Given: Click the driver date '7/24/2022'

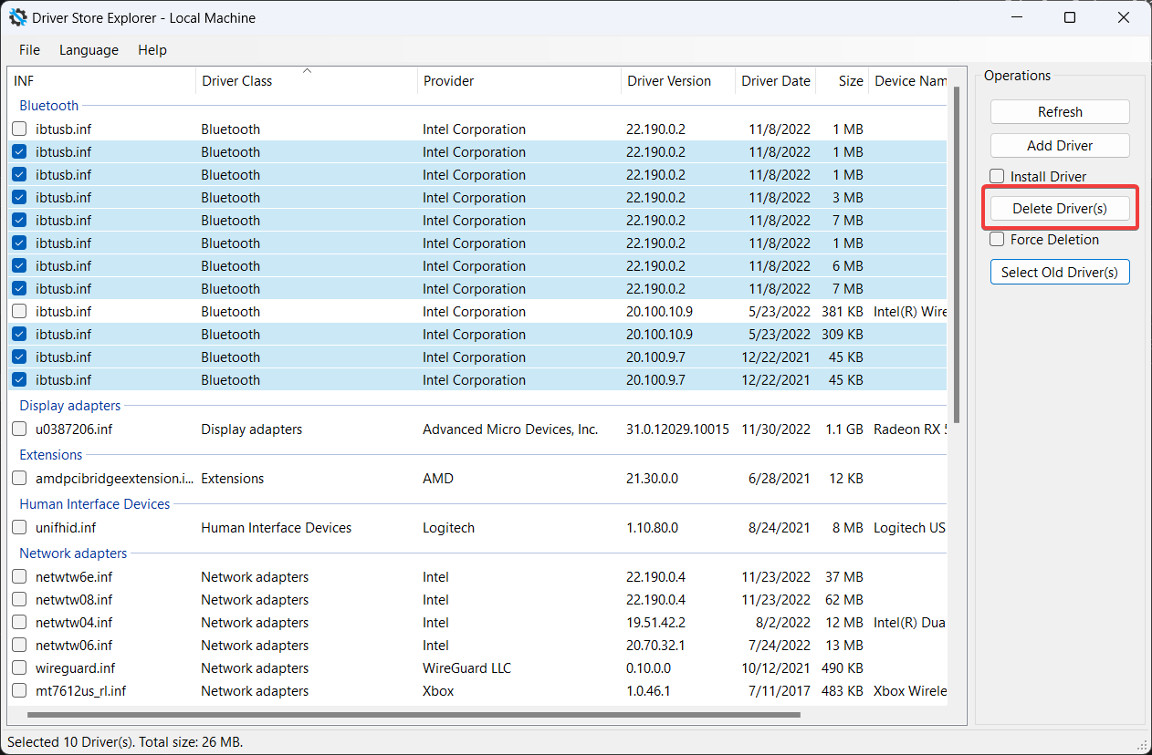Looking at the screenshot, I should tap(781, 646).
